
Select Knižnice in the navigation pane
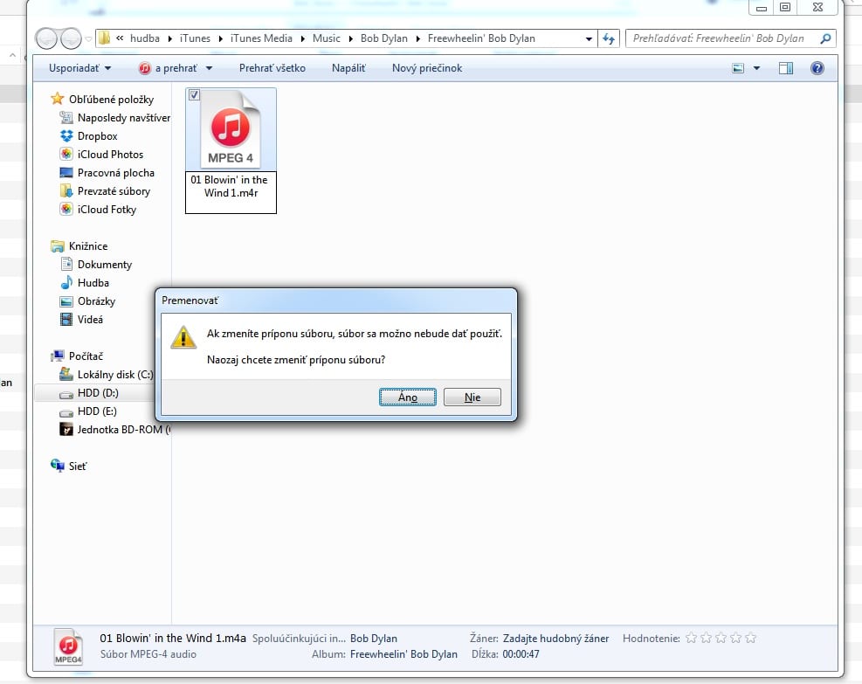pos(88,246)
